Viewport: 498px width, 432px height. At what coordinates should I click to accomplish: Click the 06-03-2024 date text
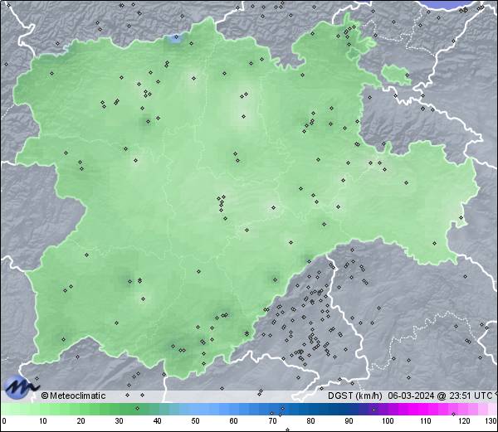[409, 396]
